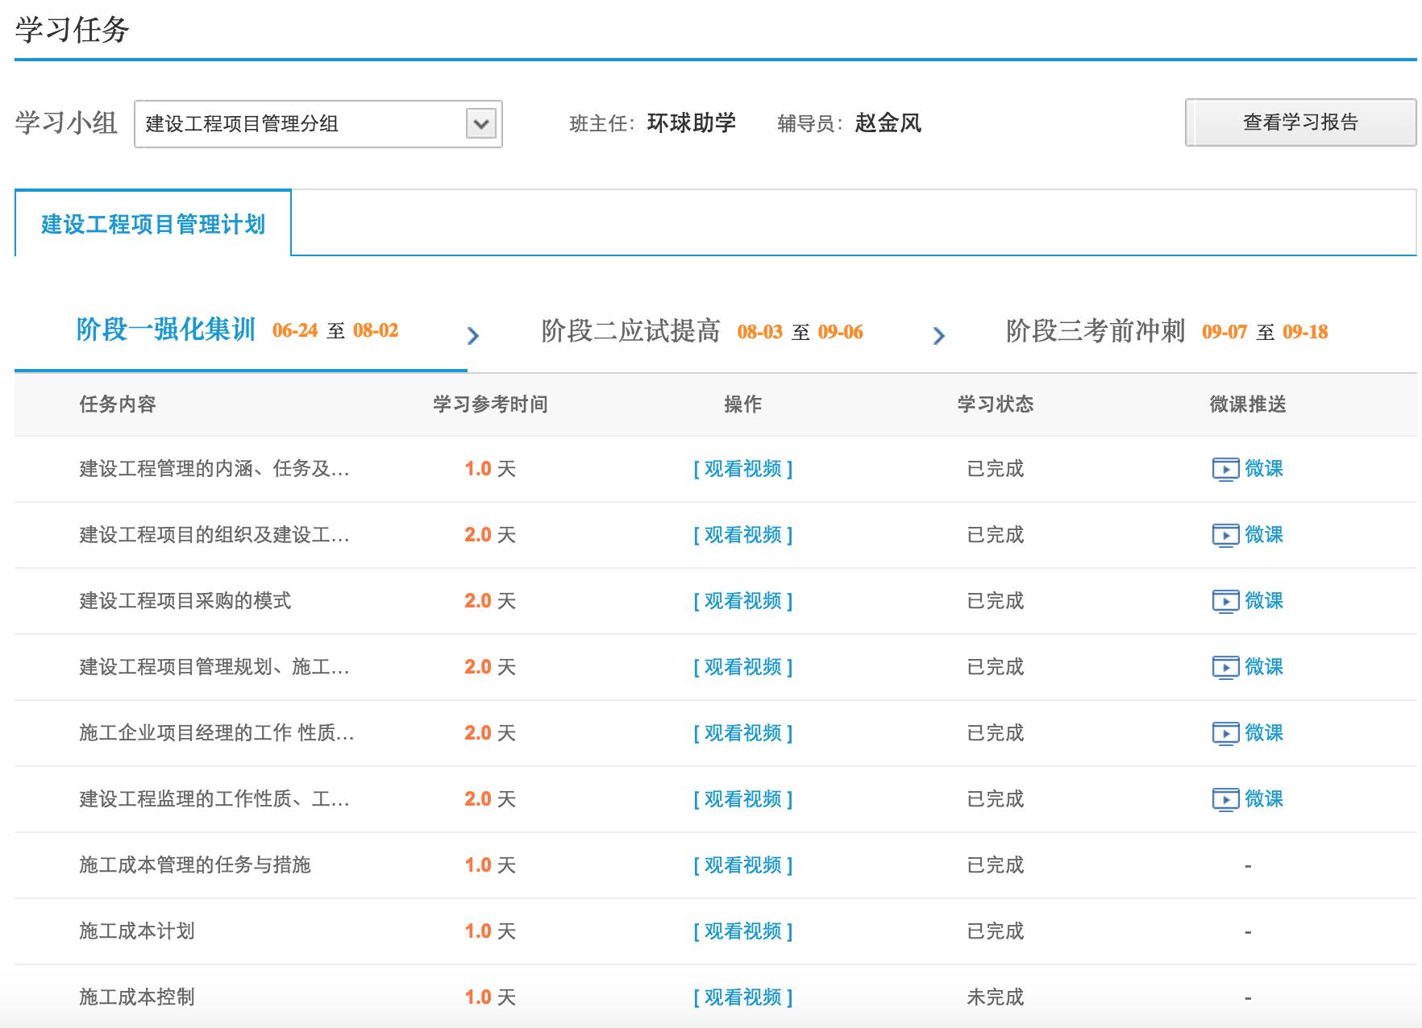Watch video for 施工成本计划 task

click(742, 931)
